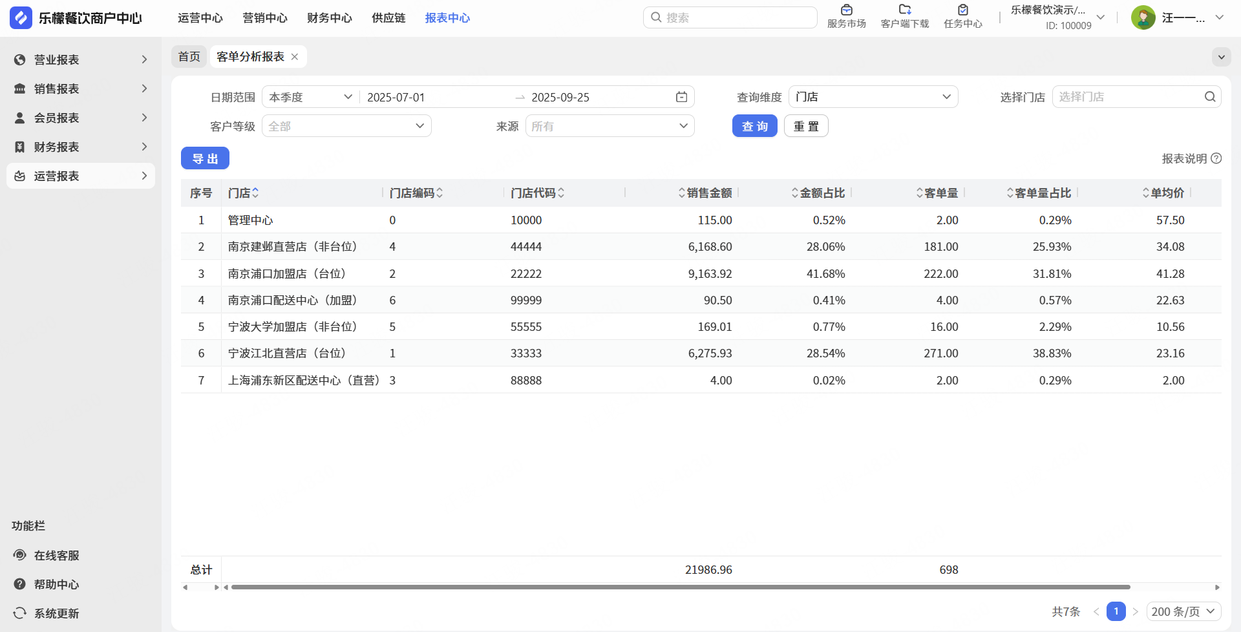The height and width of the screenshot is (632, 1241).
Task: Close the 客单分析报表 tab
Action: 295,57
